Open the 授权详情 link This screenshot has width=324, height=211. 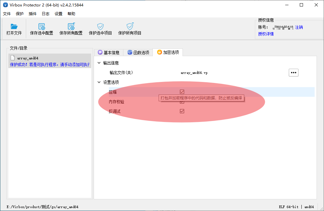point(266,34)
